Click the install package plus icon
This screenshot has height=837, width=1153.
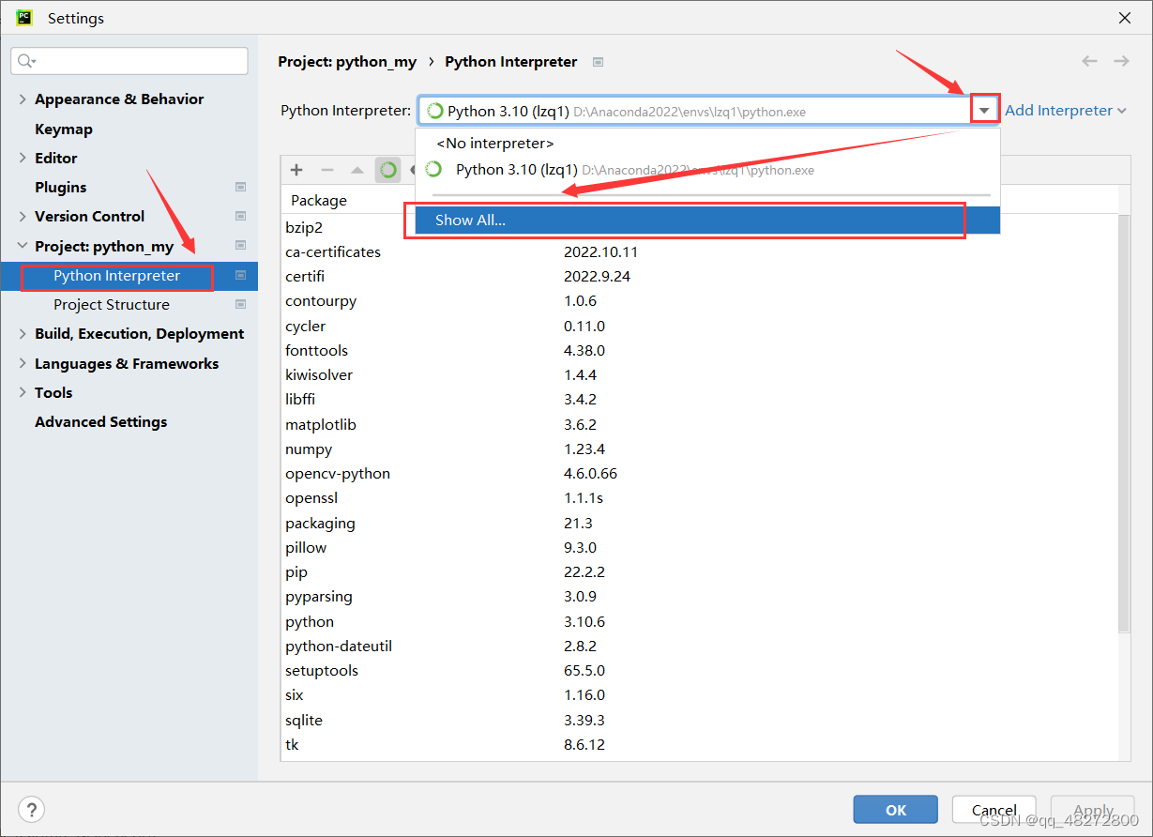click(x=296, y=170)
